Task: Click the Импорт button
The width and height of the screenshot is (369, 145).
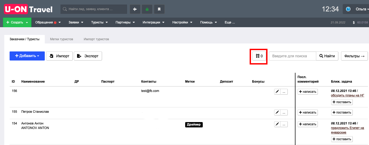Action: [59, 56]
